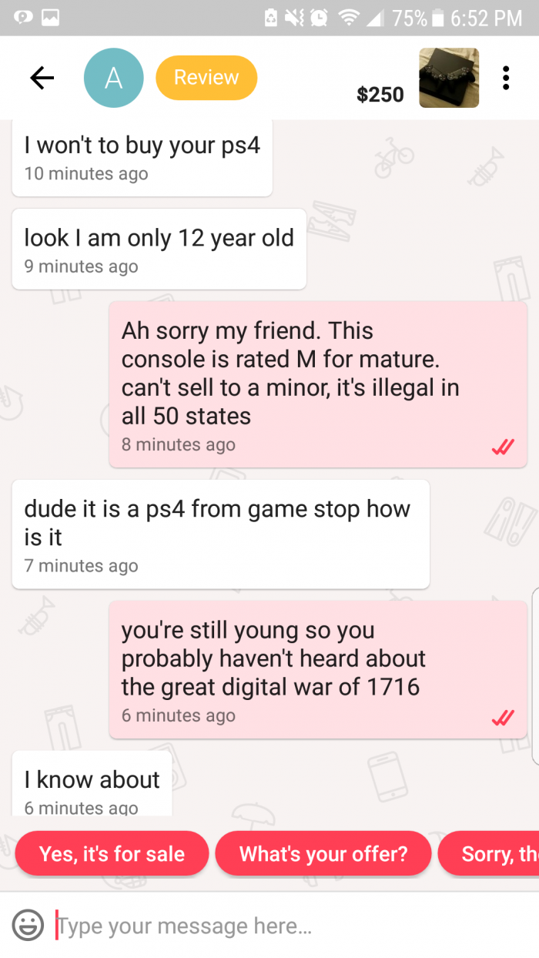539x958 pixels.
Task: Tap the $250 price label
Action: pyautogui.click(x=380, y=94)
